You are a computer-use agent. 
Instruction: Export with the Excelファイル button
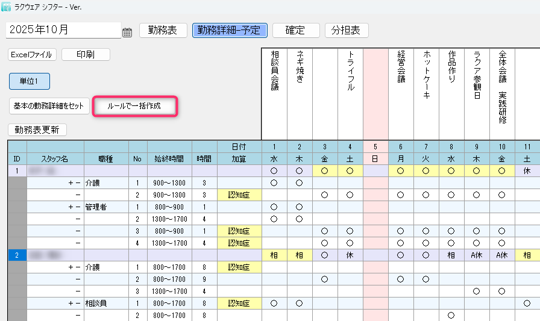click(33, 55)
